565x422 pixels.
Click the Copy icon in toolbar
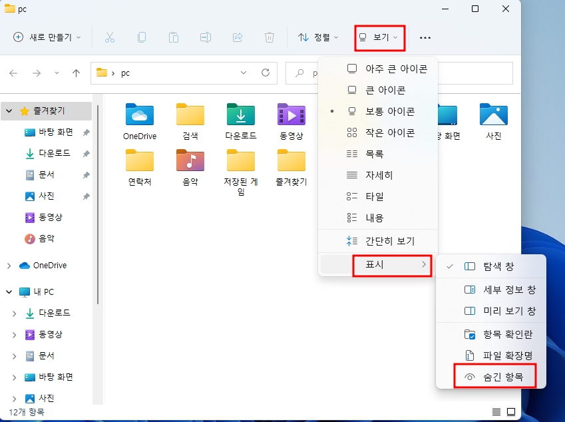click(x=142, y=37)
